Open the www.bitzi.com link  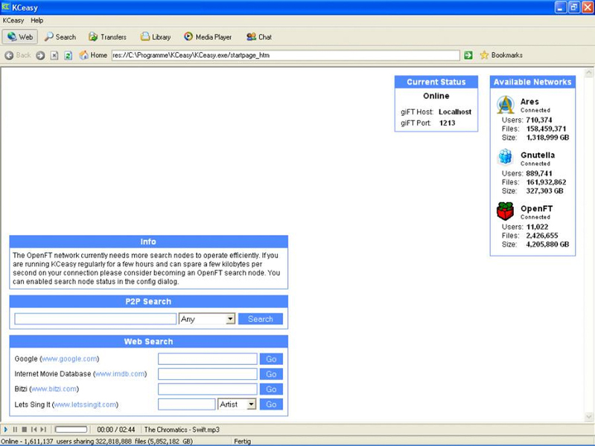click(54, 390)
